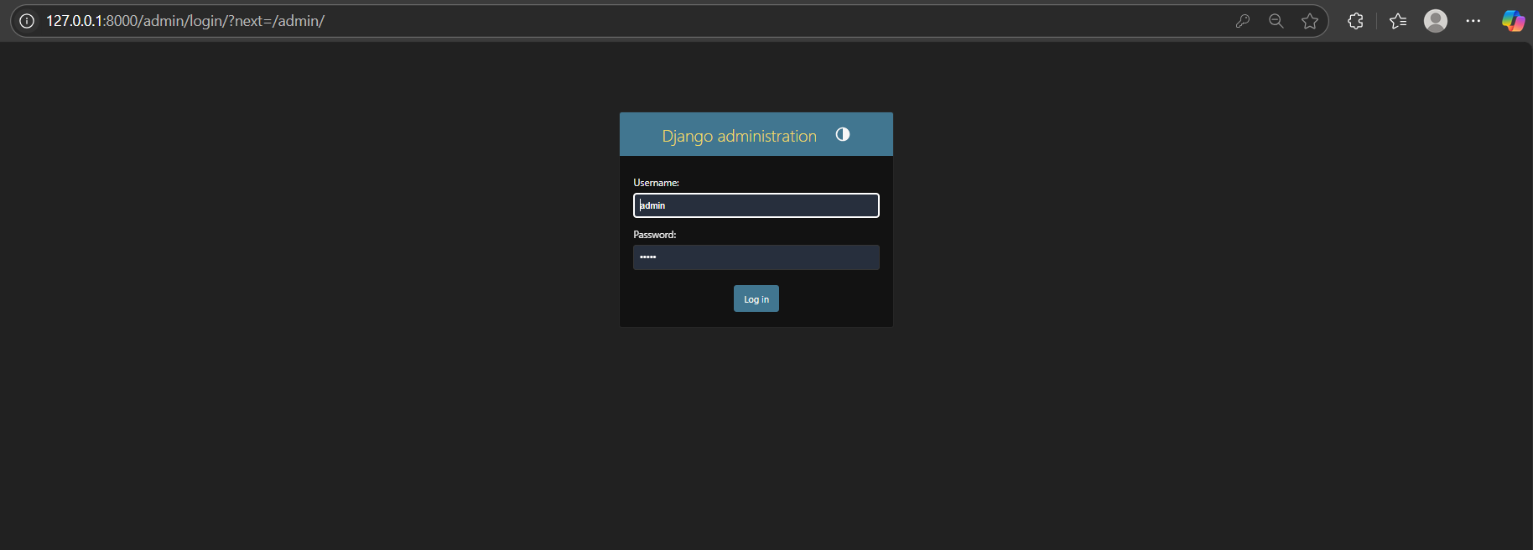Screen dimensions: 1533x550
Task: Click the Log in button
Action: pos(756,299)
